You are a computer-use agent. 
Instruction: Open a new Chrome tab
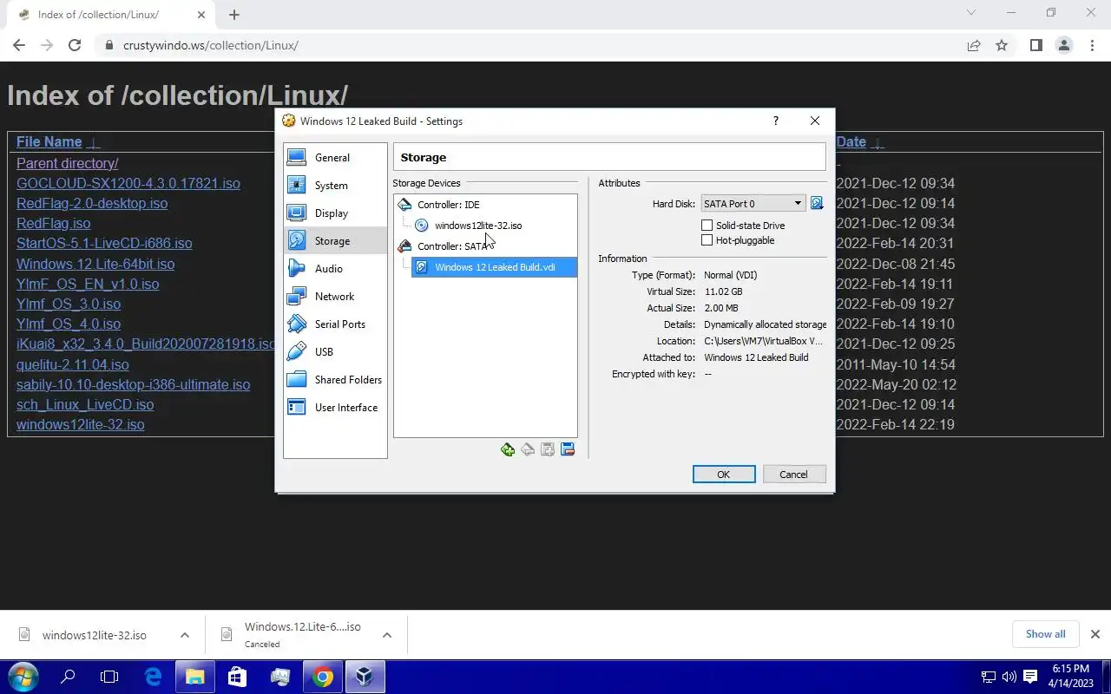click(x=234, y=14)
